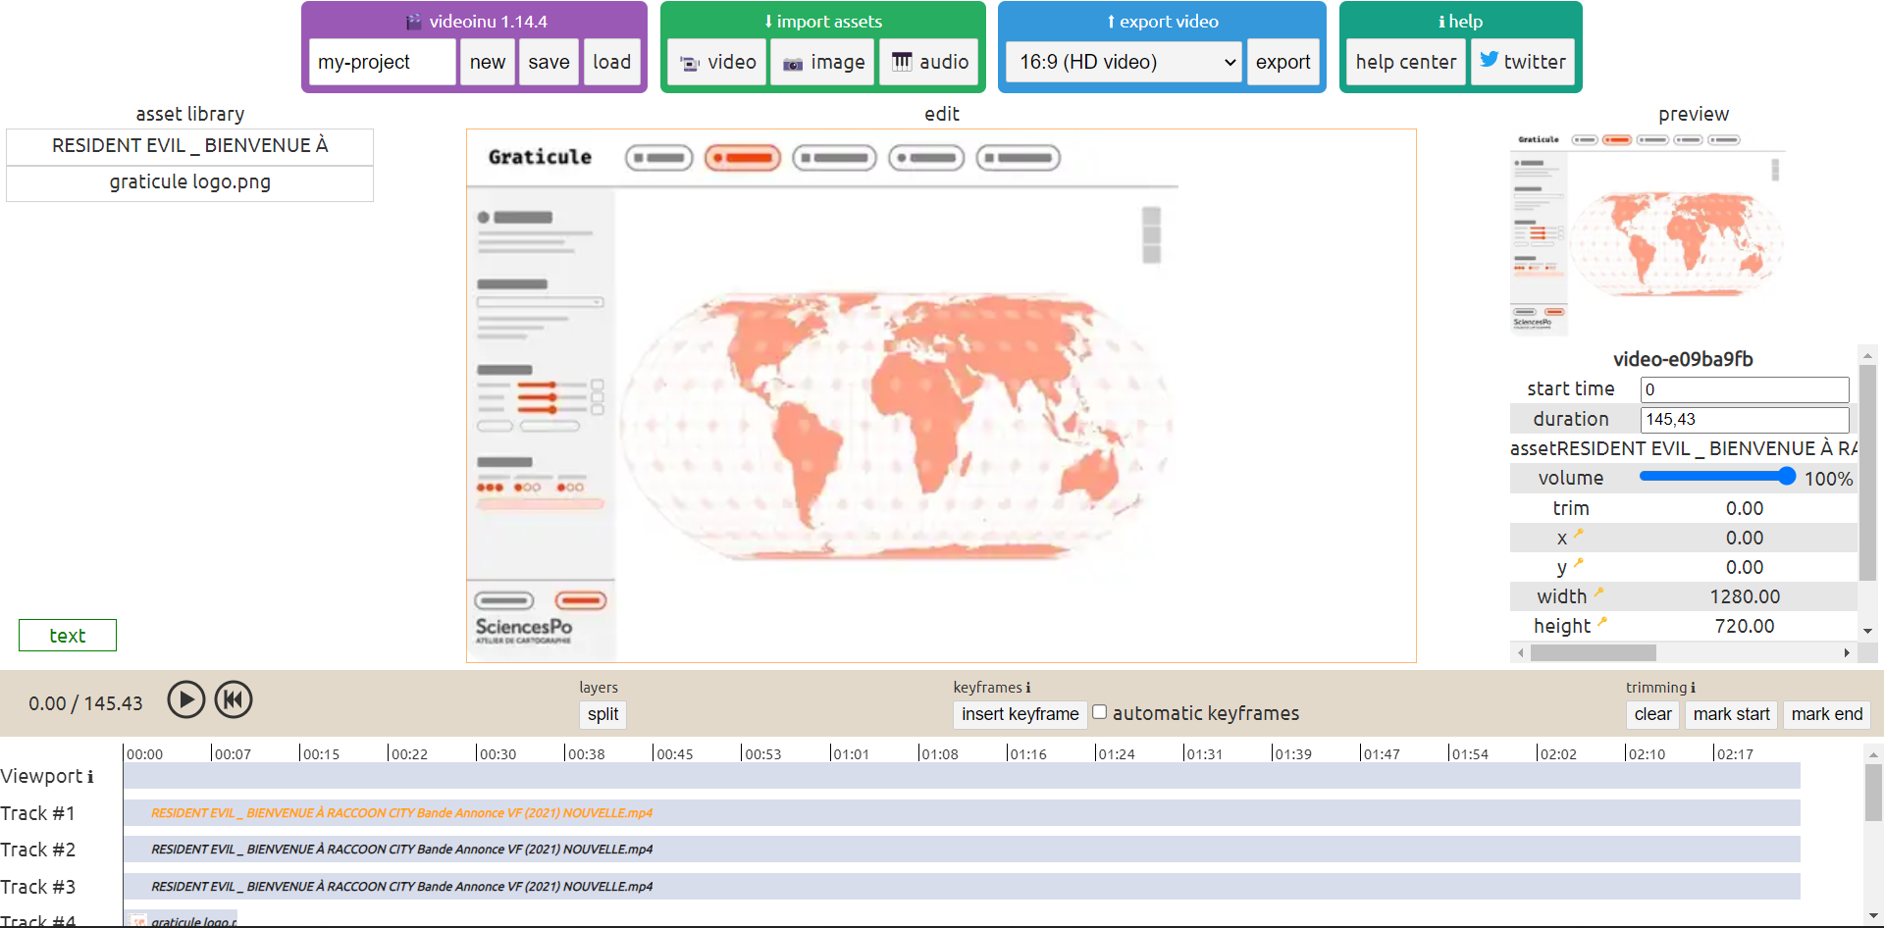Click the x value 0.00
1884x928 pixels.
[1745, 538]
